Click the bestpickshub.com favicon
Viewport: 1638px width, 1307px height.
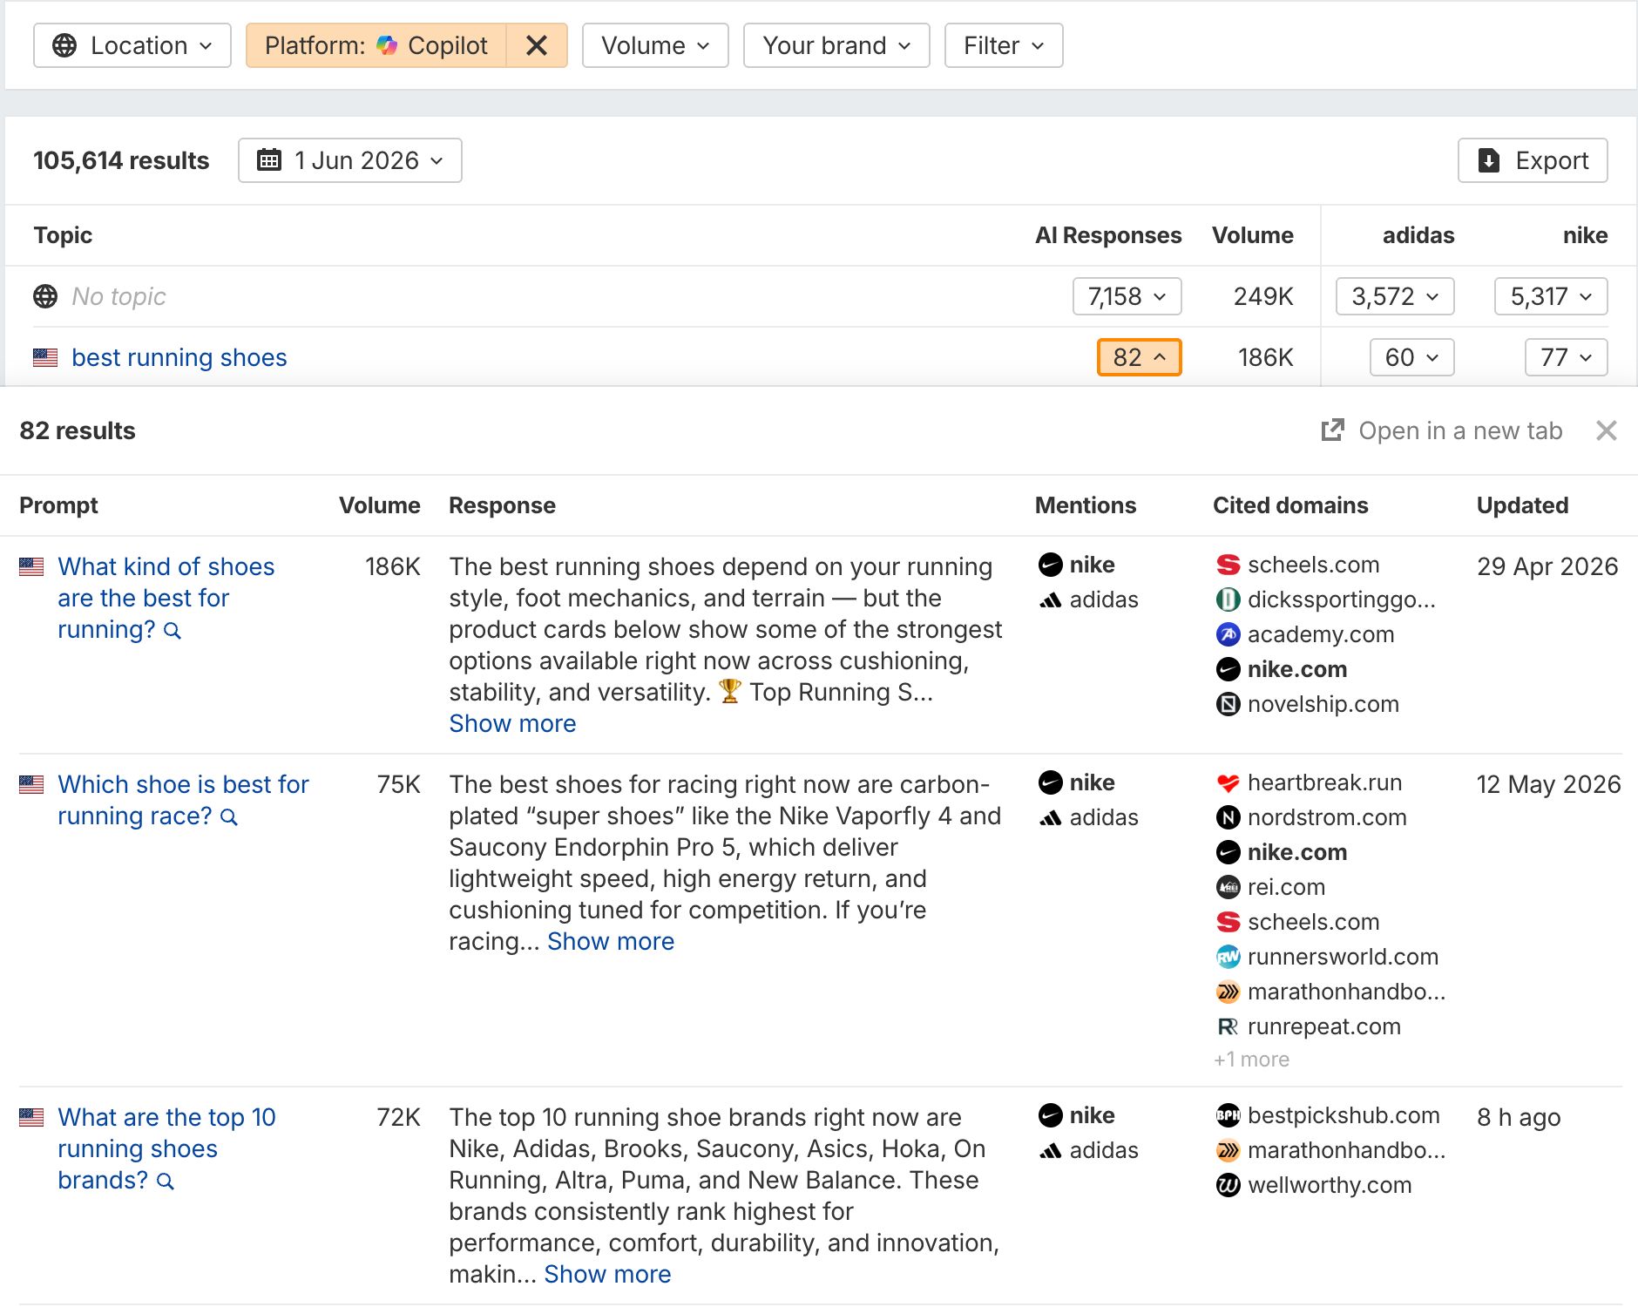1228,1115
